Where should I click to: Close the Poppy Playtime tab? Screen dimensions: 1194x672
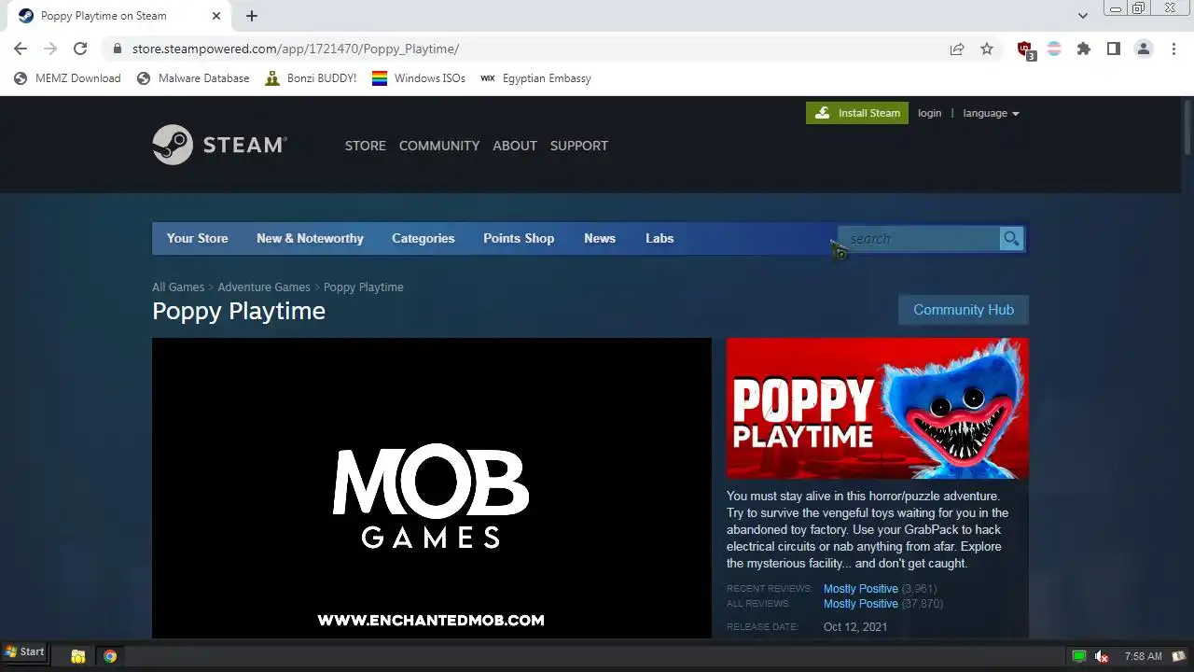point(216,16)
